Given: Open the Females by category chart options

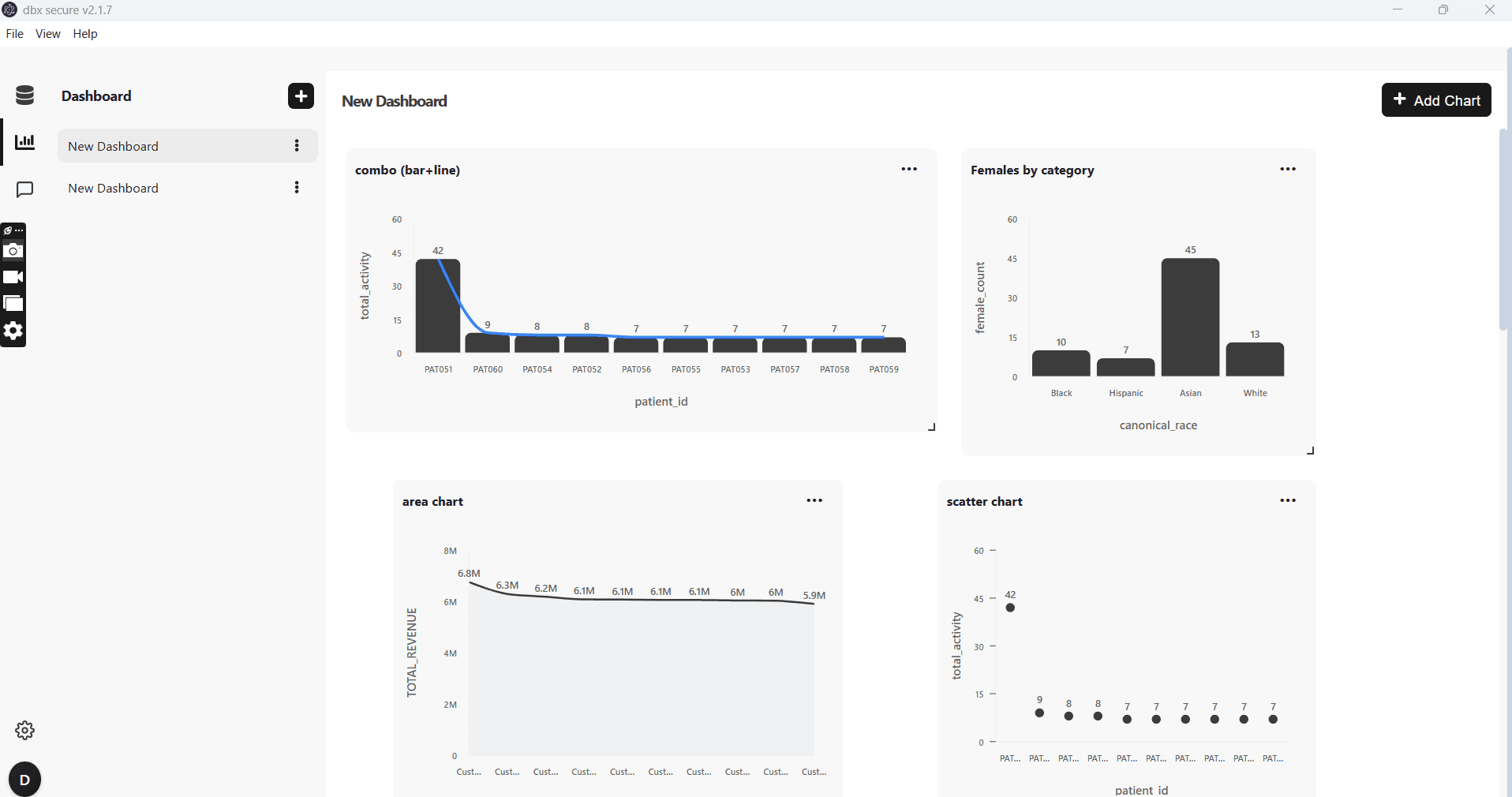Looking at the screenshot, I should [x=1288, y=169].
